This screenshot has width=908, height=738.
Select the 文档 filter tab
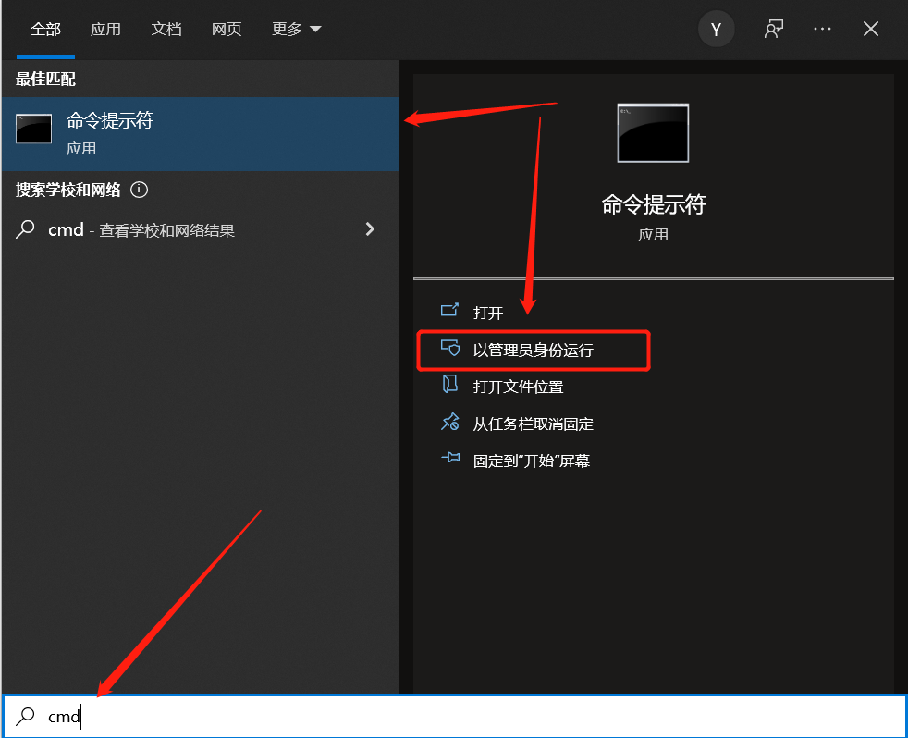point(166,29)
